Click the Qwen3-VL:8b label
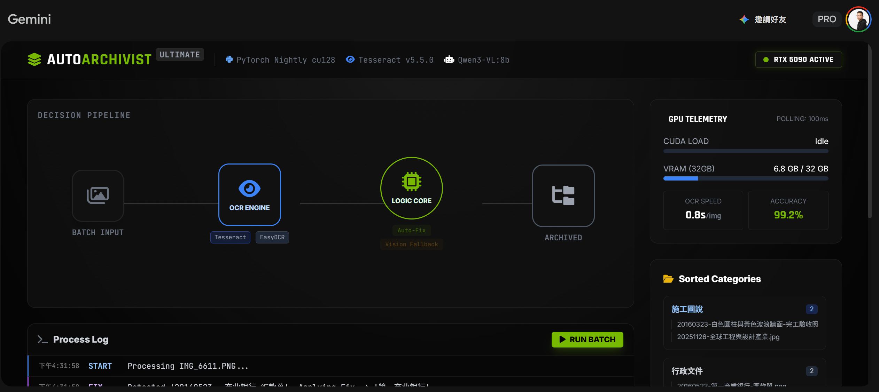 click(484, 60)
